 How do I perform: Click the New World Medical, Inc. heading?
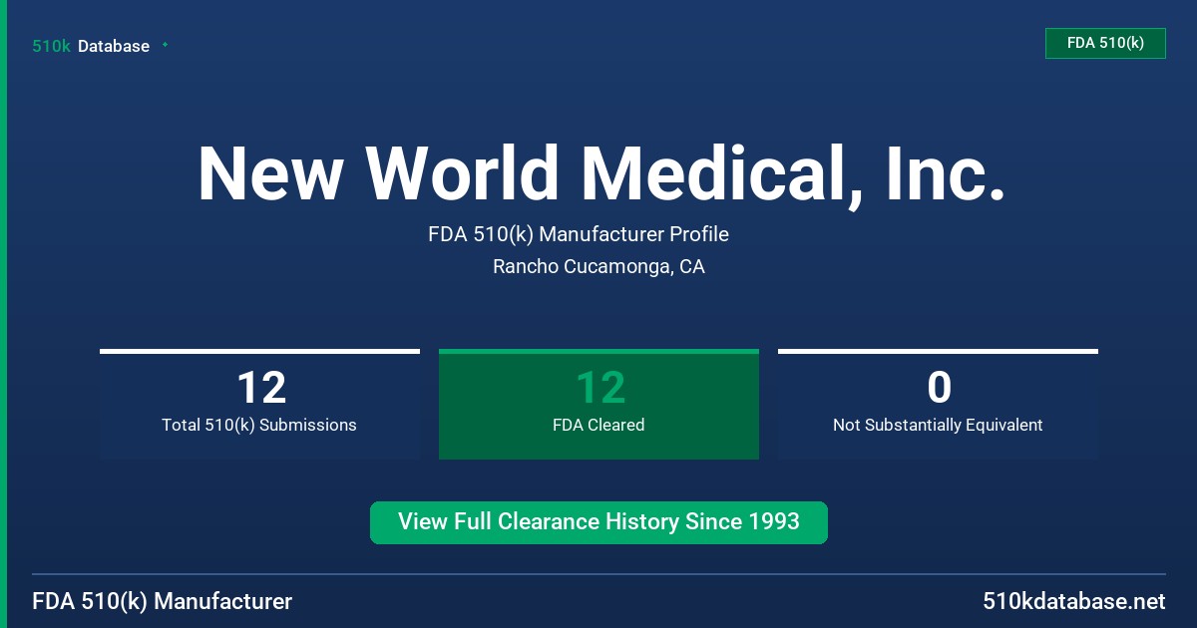tap(600, 174)
